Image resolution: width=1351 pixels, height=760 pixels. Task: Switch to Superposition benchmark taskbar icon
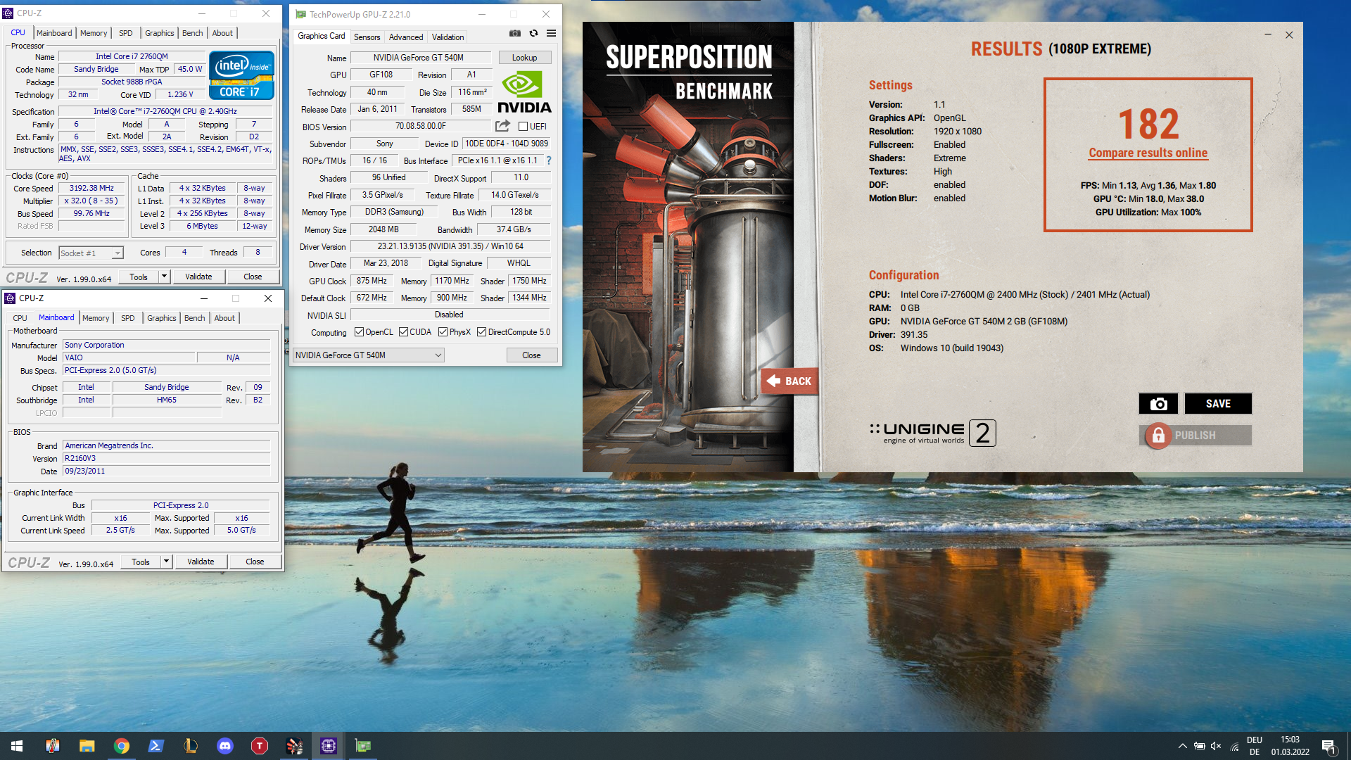[x=293, y=746]
